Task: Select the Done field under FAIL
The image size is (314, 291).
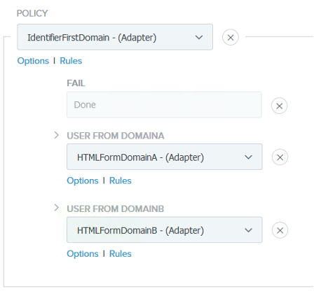Action: tap(164, 105)
